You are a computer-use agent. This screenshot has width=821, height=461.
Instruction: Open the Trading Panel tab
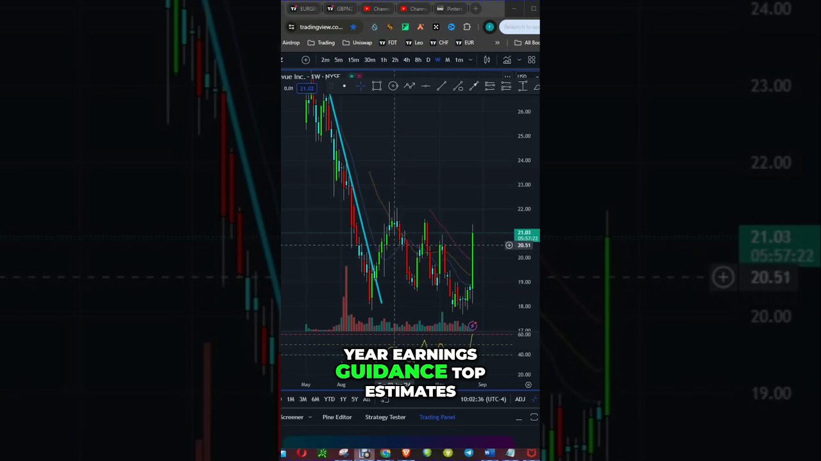tap(437, 417)
